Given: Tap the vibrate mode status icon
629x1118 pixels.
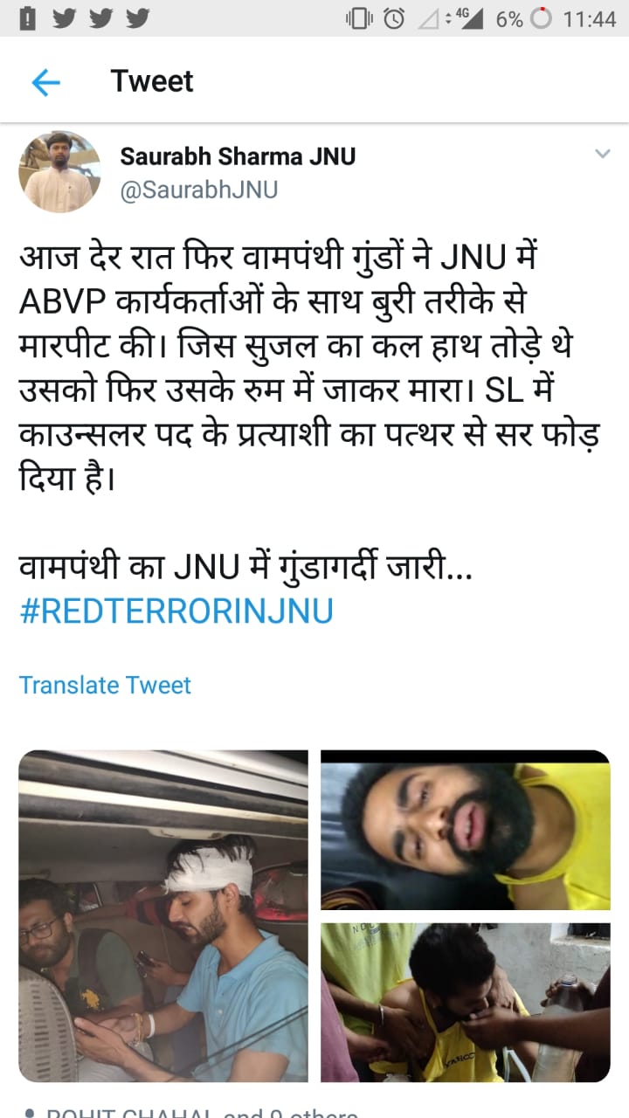Looking at the screenshot, I should click(360, 18).
